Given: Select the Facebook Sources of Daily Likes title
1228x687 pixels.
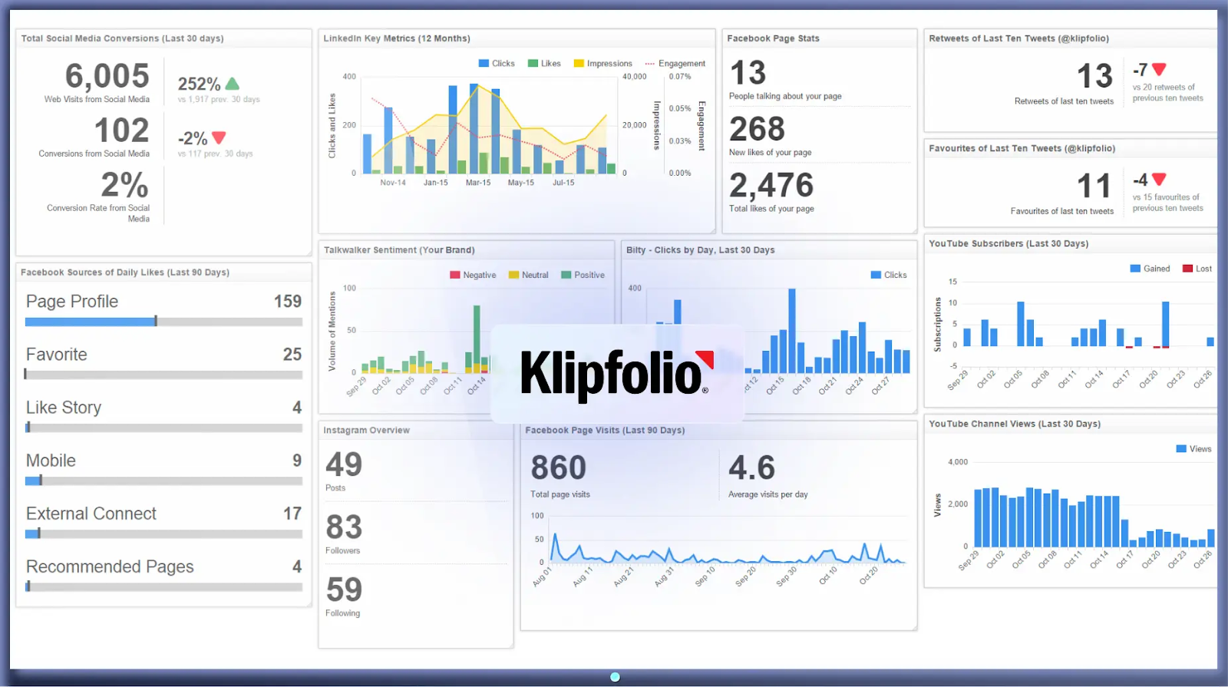Looking at the screenshot, I should coord(125,272).
